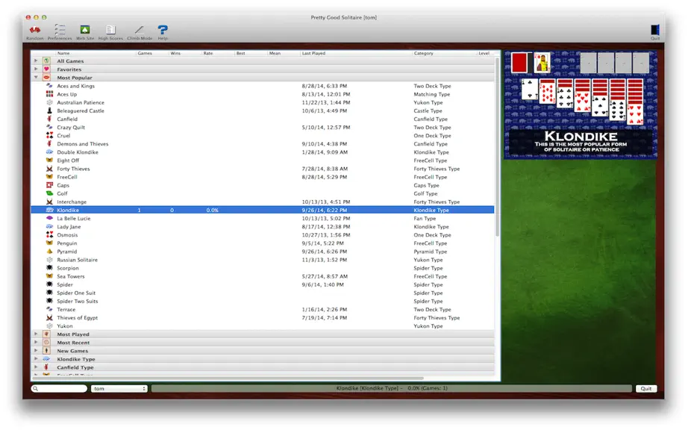Collapse the Most Popular group

point(36,77)
